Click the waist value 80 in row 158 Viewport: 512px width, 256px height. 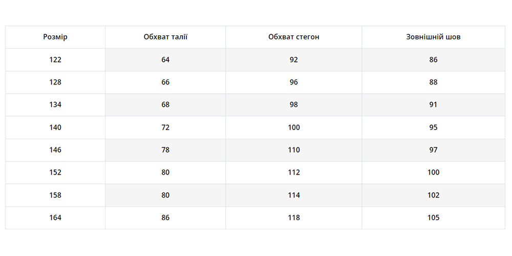click(x=165, y=195)
